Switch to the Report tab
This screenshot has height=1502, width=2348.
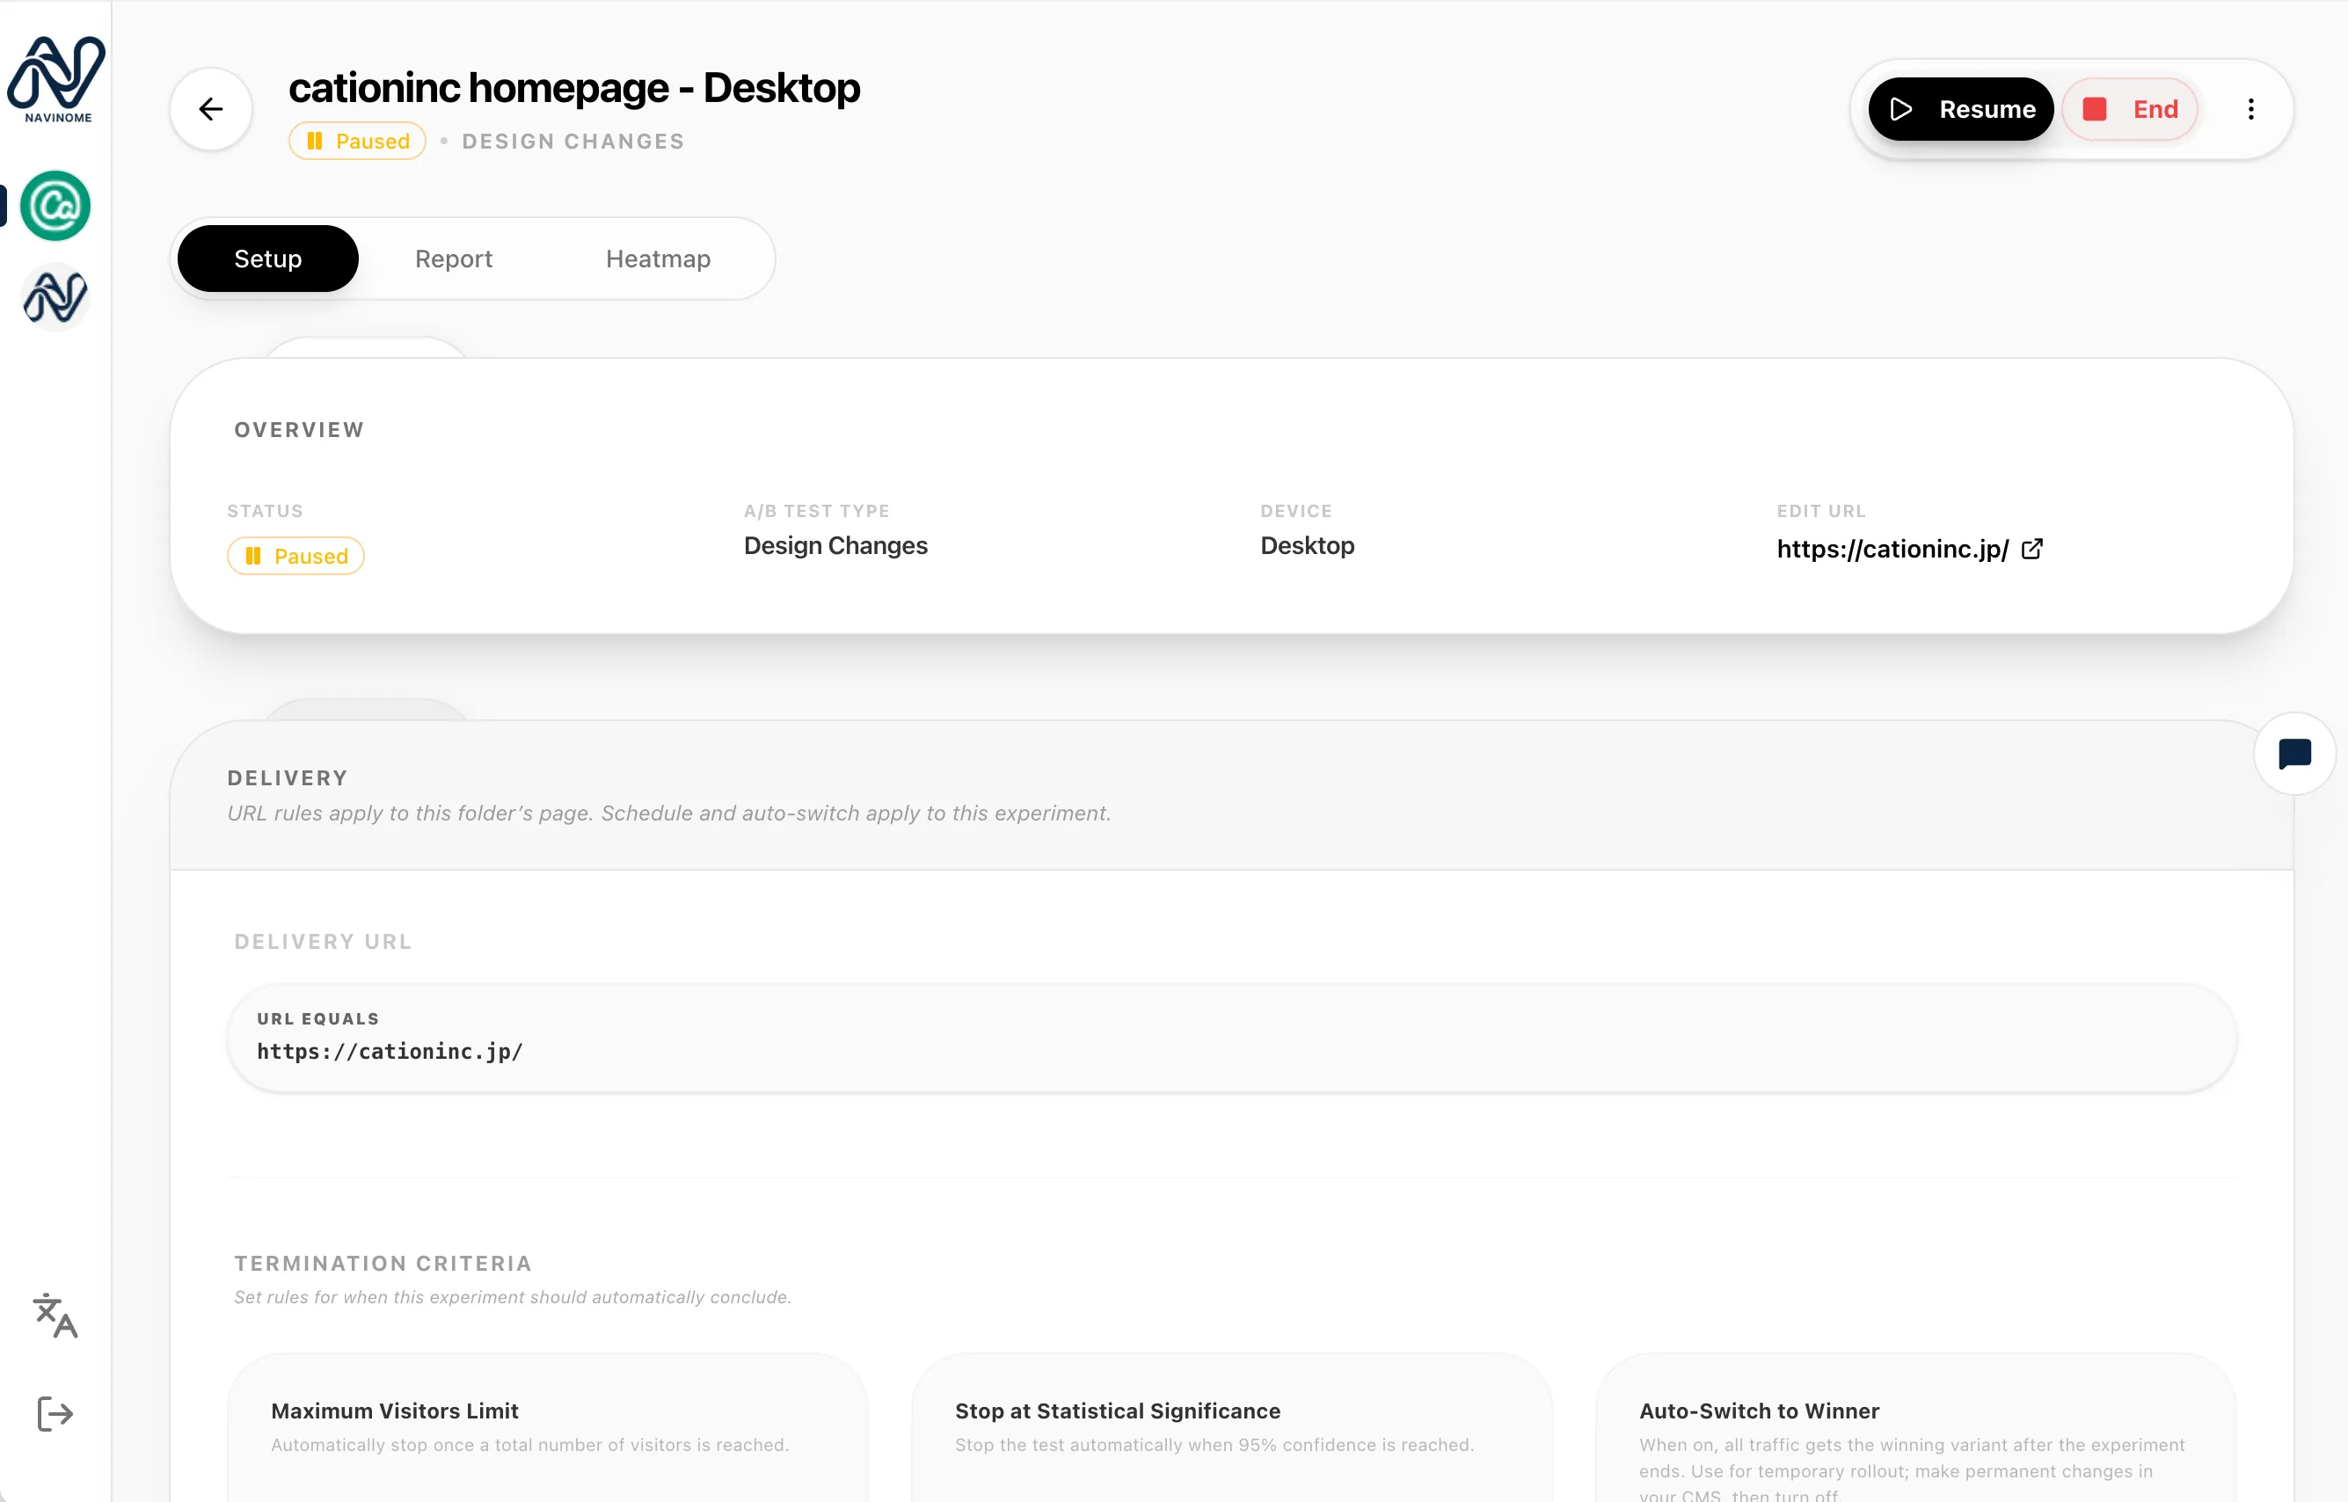454,259
